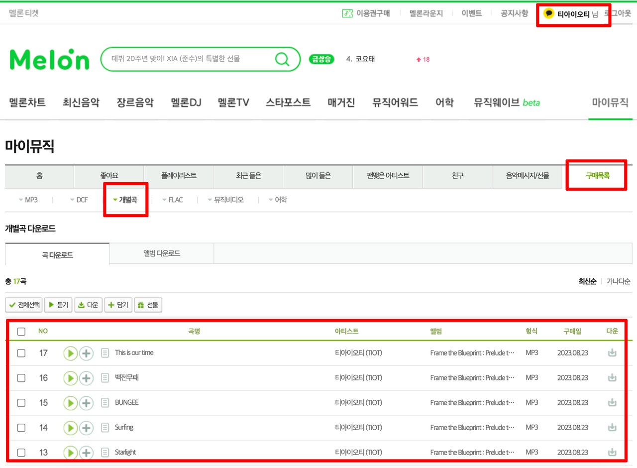Image resolution: width=637 pixels, height=468 pixels.
Task: Open 멜론차트 in main navigation
Action: tap(27, 103)
